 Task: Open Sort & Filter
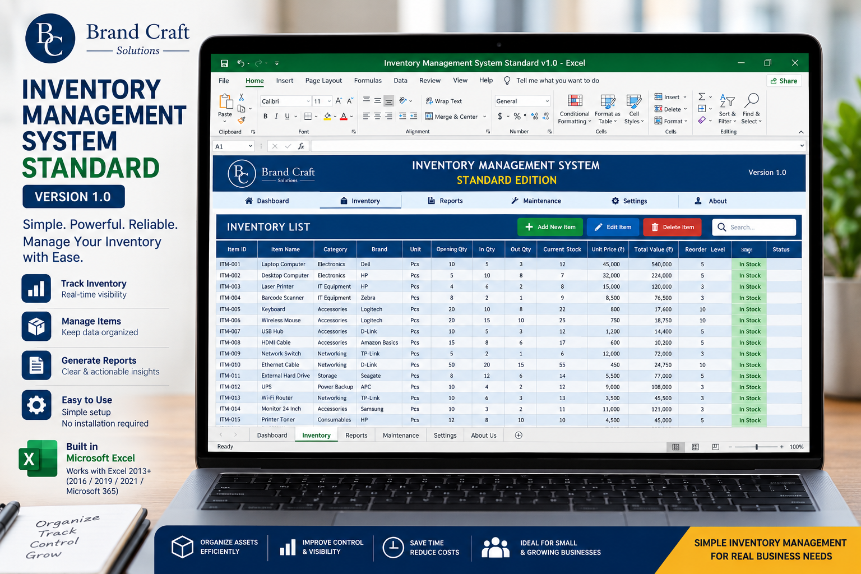point(727,109)
